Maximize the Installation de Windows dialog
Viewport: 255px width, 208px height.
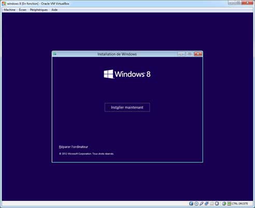pos(190,54)
